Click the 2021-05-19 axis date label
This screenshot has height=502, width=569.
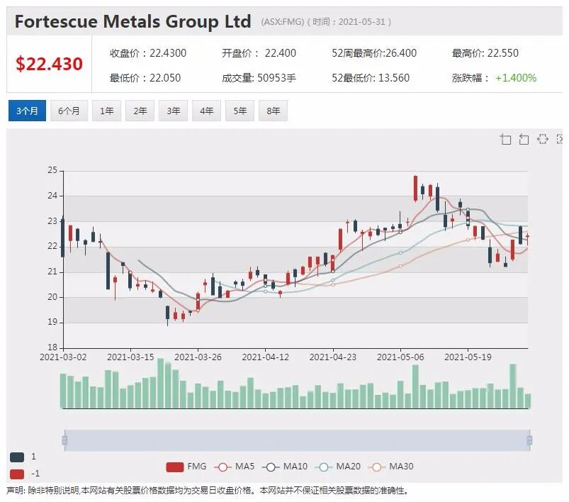click(468, 357)
